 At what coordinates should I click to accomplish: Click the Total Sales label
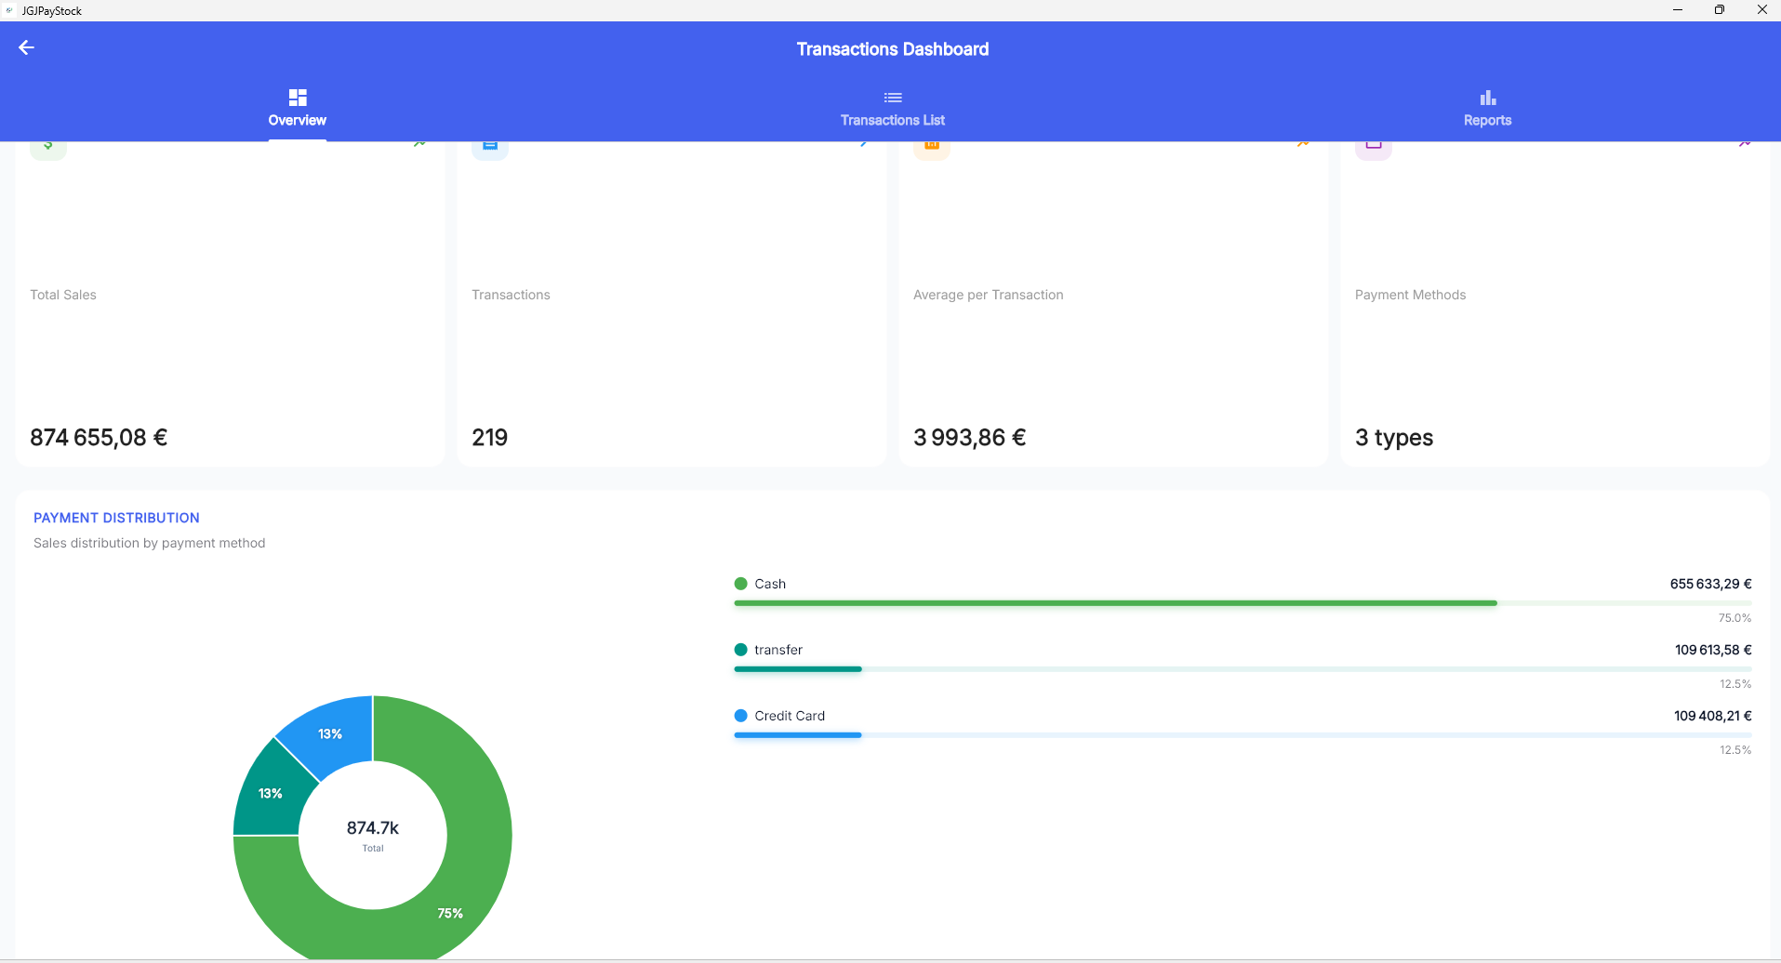point(63,295)
